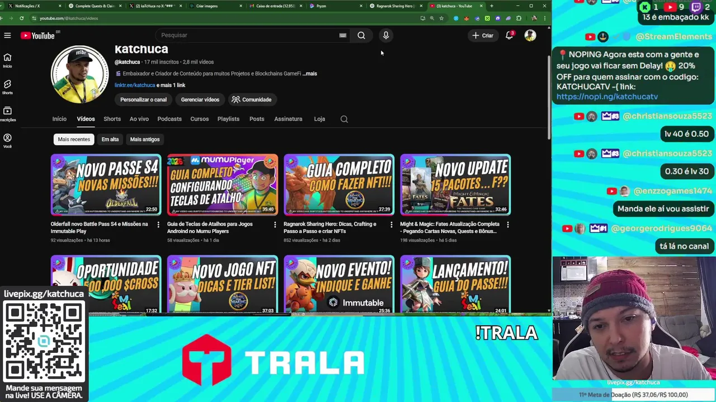
Task: Open the Início sidebar icon
Action: click(7, 60)
